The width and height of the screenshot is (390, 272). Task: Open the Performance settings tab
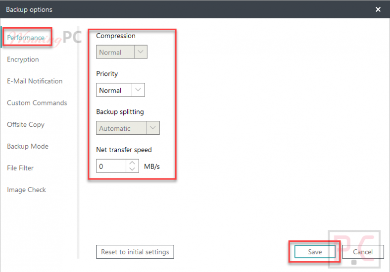pyautogui.click(x=26, y=38)
